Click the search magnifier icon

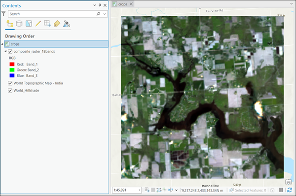click(98, 14)
